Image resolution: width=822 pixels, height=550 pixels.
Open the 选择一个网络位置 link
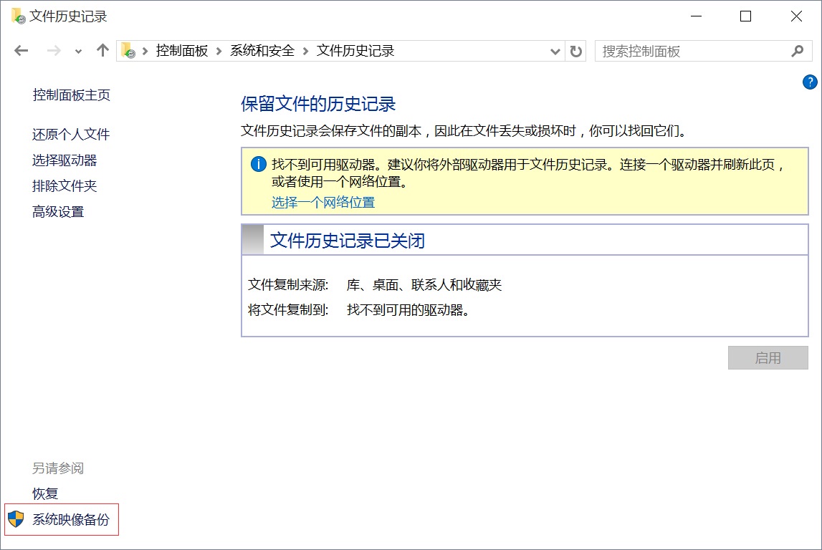point(322,203)
